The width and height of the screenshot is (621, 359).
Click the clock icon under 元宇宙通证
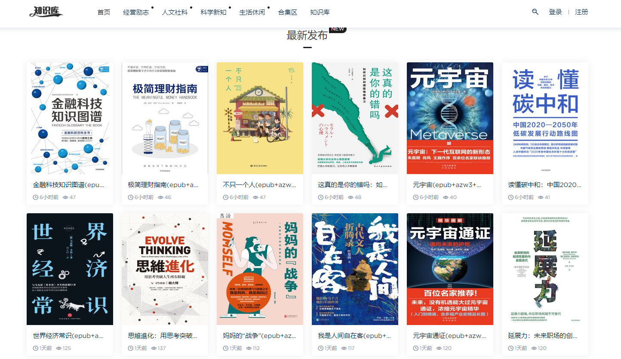(416, 348)
